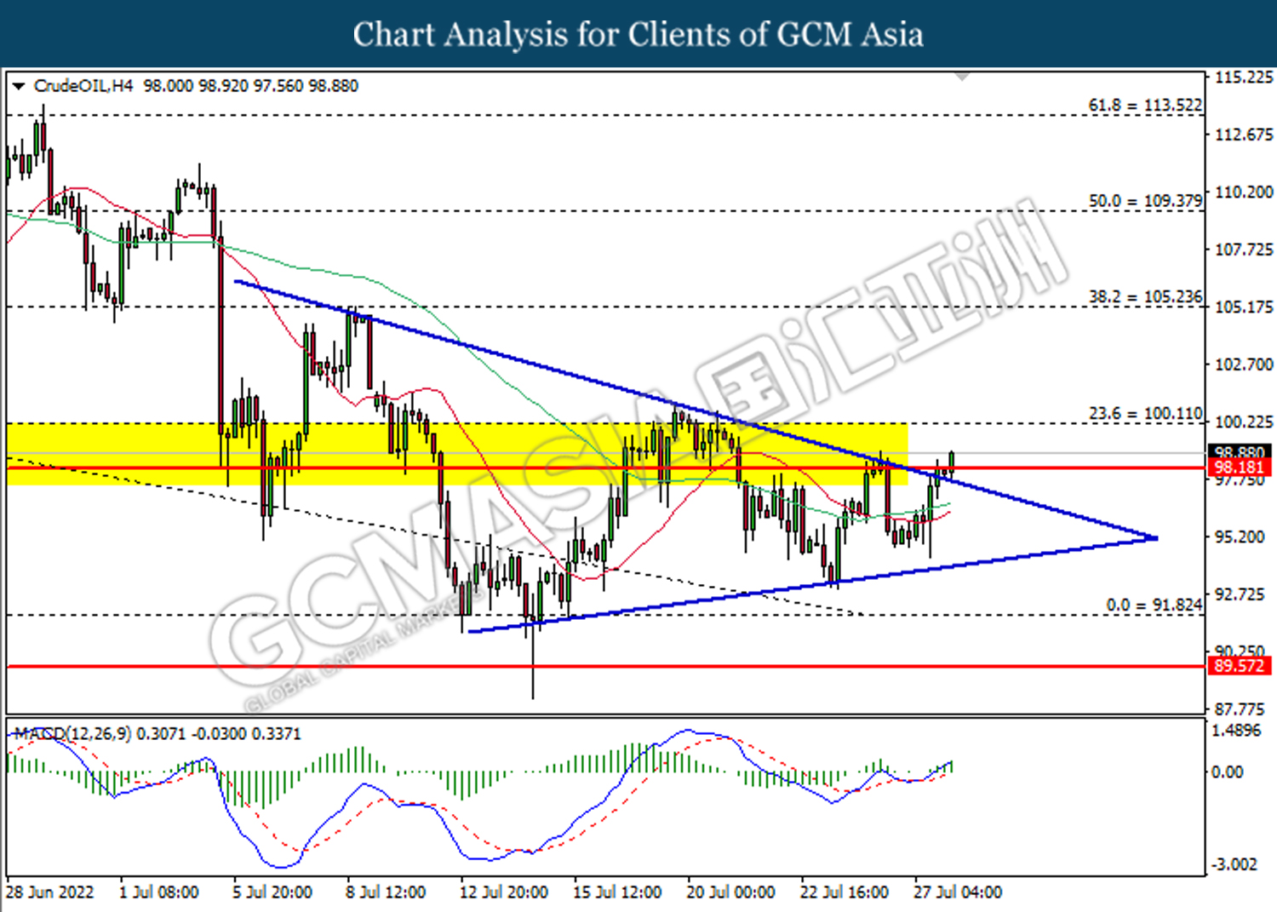This screenshot has height=912, width=1277.
Task: Click the 0.0 = 91.824 Fibonacci label
Action: pos(1154,605)
